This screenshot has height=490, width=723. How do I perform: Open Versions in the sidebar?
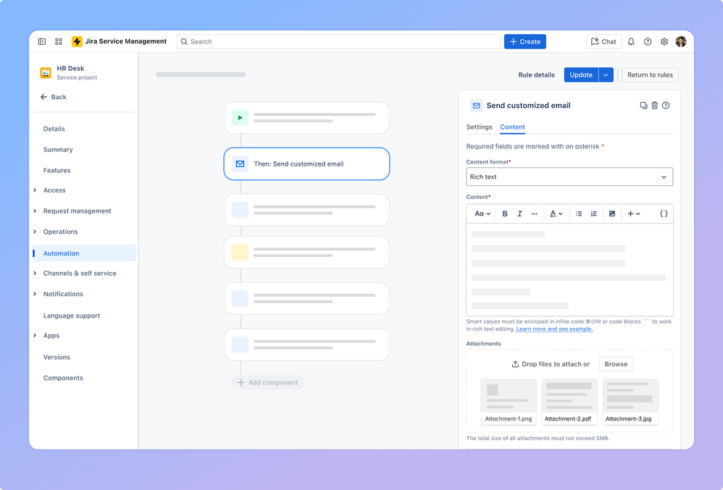pos(57,358)
